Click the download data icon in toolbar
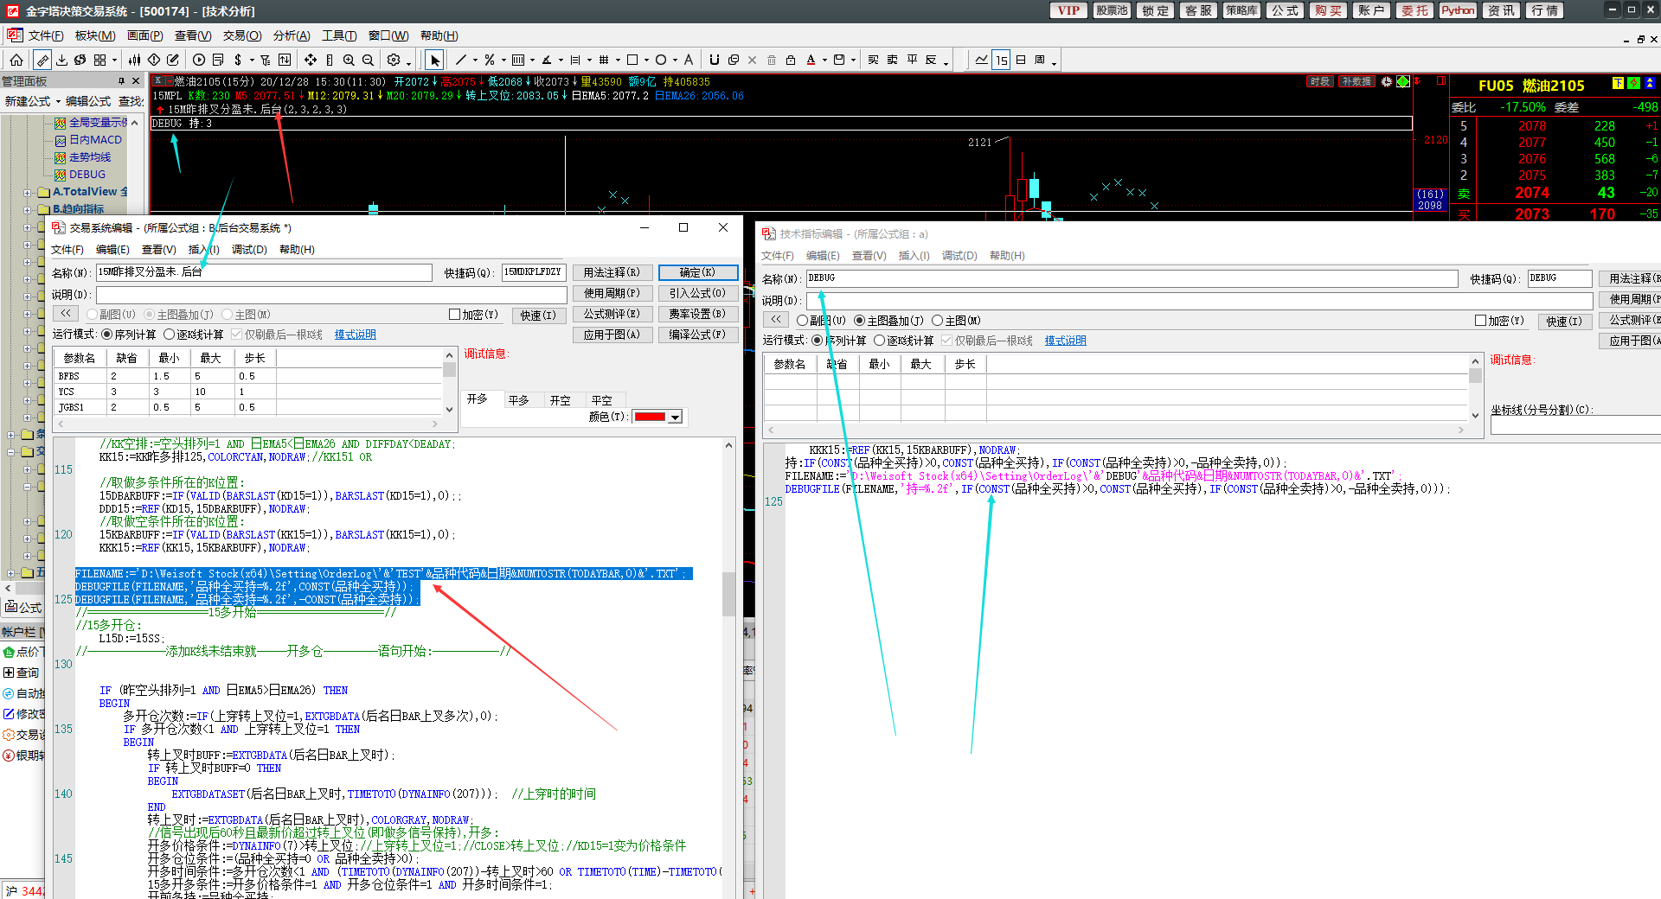Screen dimensions: 1661x899 (61, 60)
